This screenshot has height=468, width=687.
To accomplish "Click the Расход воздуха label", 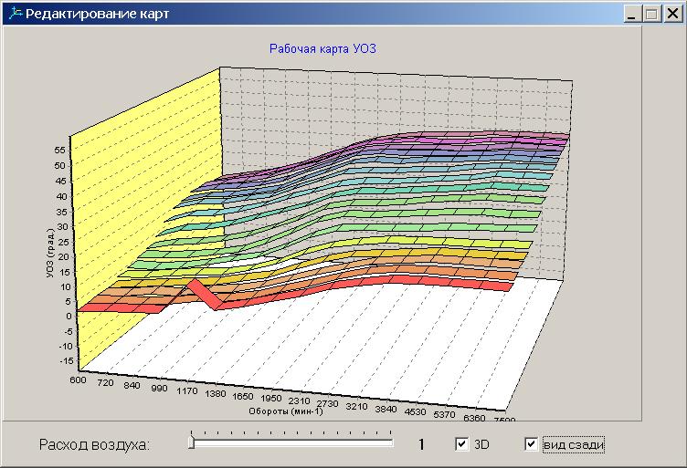I will coord(93,445).
